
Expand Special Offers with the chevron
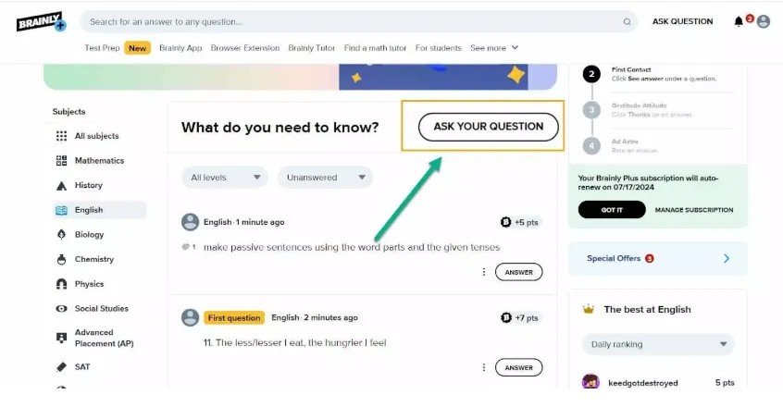click(727, 258)
